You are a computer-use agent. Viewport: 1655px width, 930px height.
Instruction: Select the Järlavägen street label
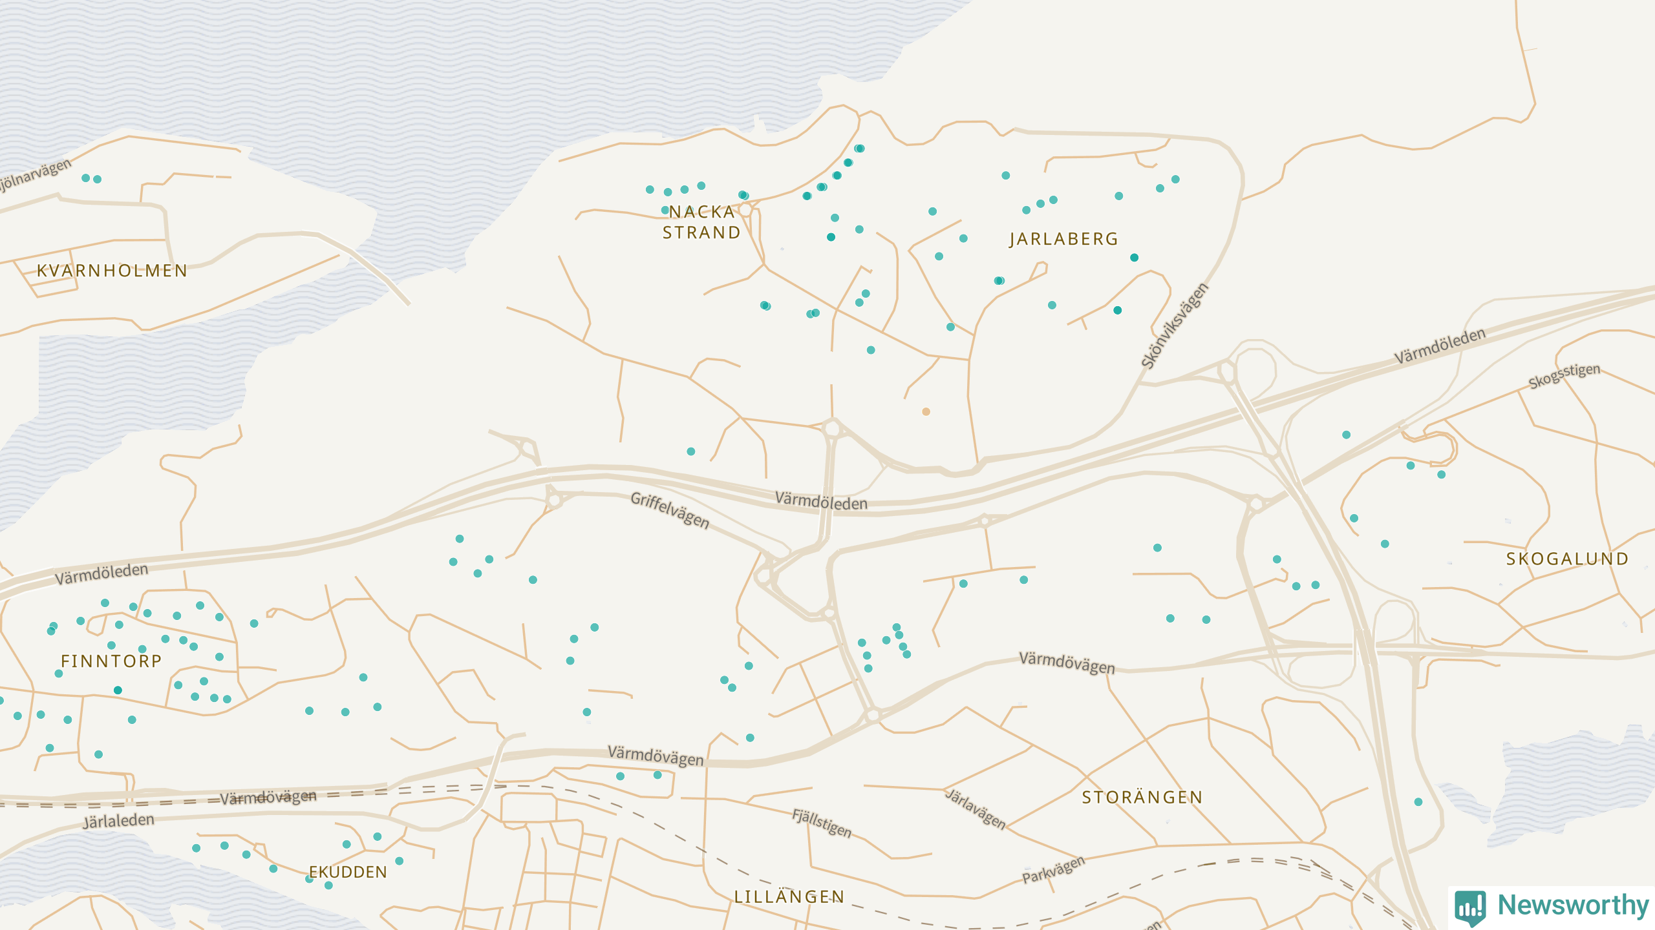[976, 809]
